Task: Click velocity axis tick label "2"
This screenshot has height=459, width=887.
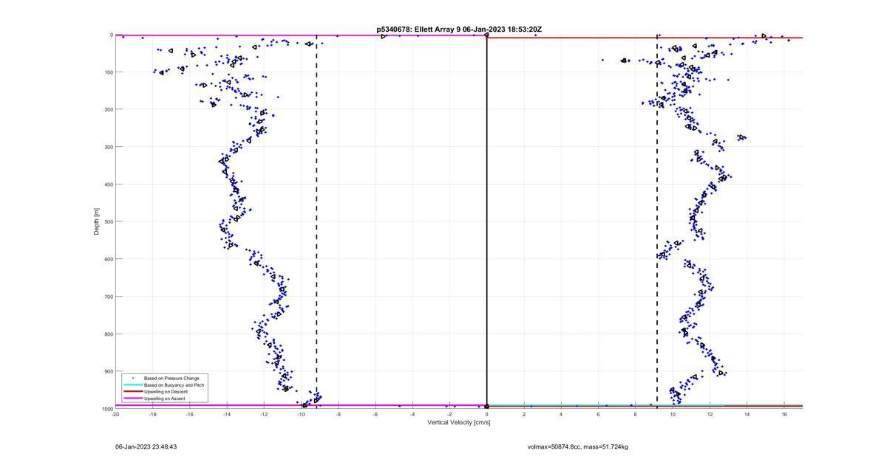Action: 524,415
